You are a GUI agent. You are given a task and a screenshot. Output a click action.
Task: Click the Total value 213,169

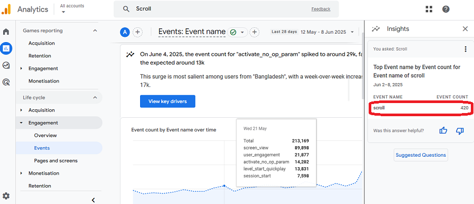pos(300,140)
